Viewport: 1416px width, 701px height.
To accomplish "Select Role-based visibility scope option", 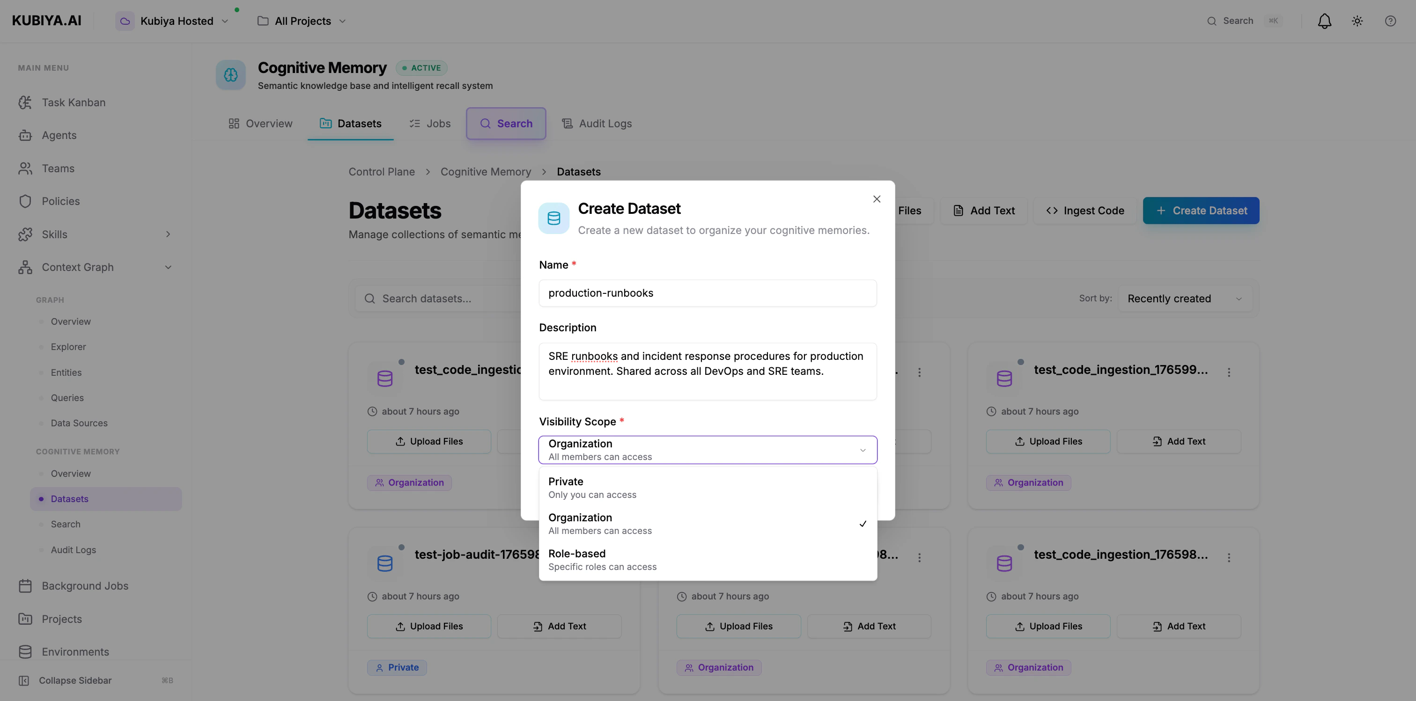I will 708,559.
